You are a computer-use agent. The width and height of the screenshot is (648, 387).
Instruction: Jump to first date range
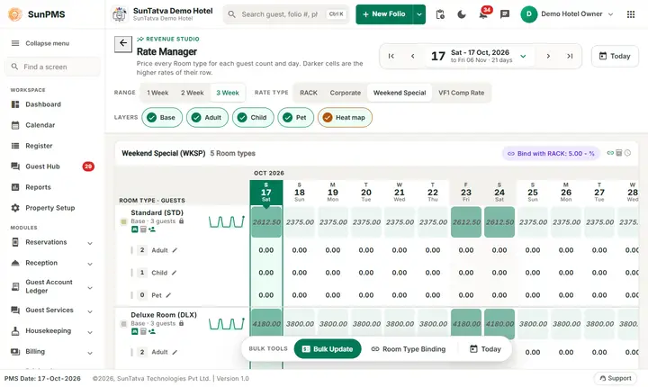(391, 56)
